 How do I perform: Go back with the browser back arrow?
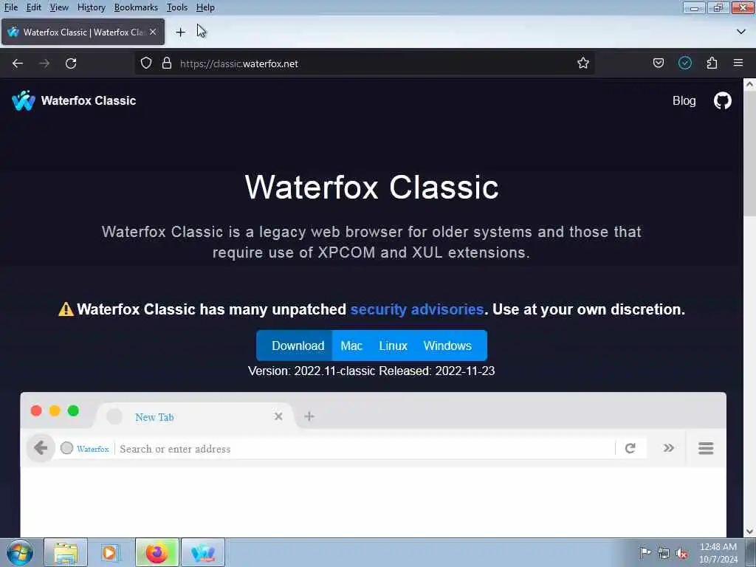[x=18, y=63]
